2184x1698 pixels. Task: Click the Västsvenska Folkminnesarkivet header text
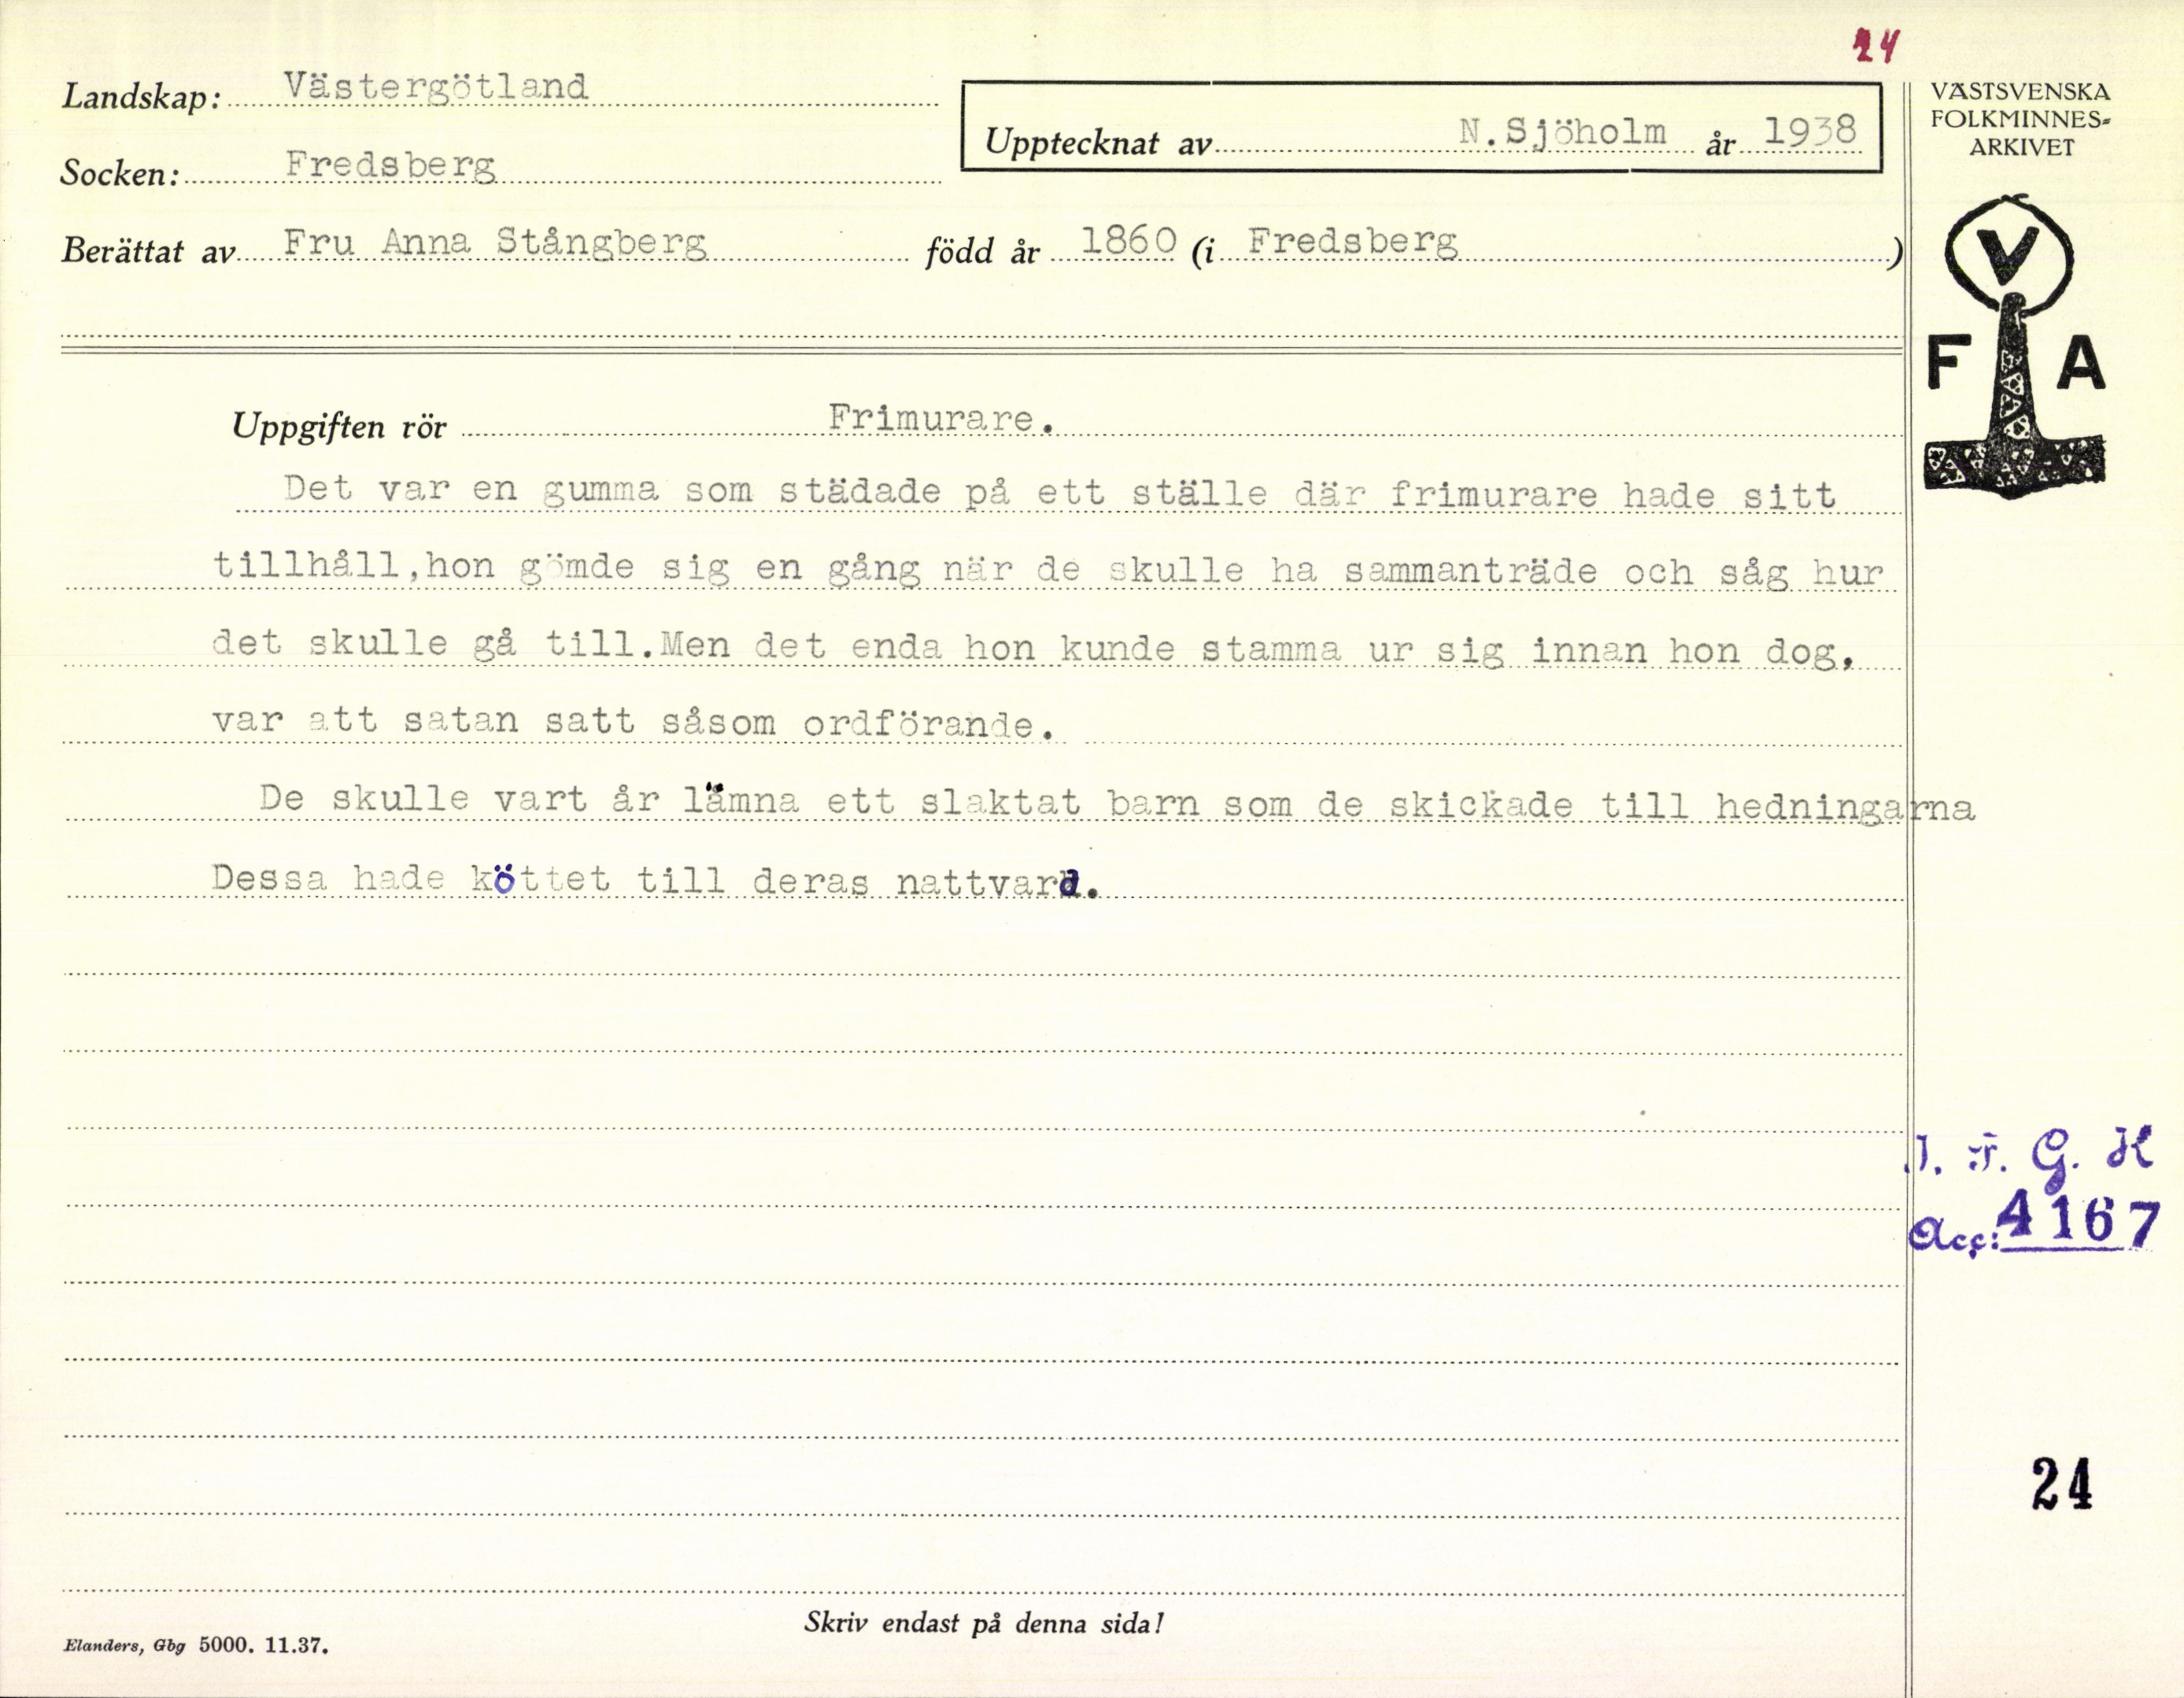coord(2020,119)
